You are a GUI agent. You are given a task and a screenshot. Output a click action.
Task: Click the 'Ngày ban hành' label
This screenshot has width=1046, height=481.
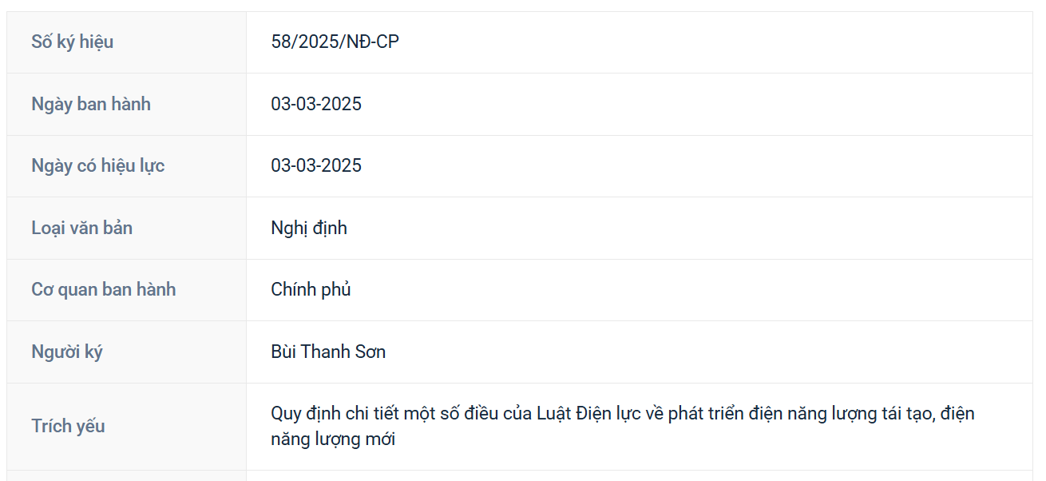tap(91, 104)
